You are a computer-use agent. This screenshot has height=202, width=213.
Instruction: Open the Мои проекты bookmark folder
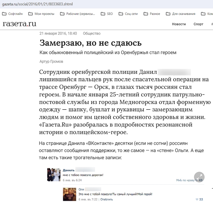point(41,14)
